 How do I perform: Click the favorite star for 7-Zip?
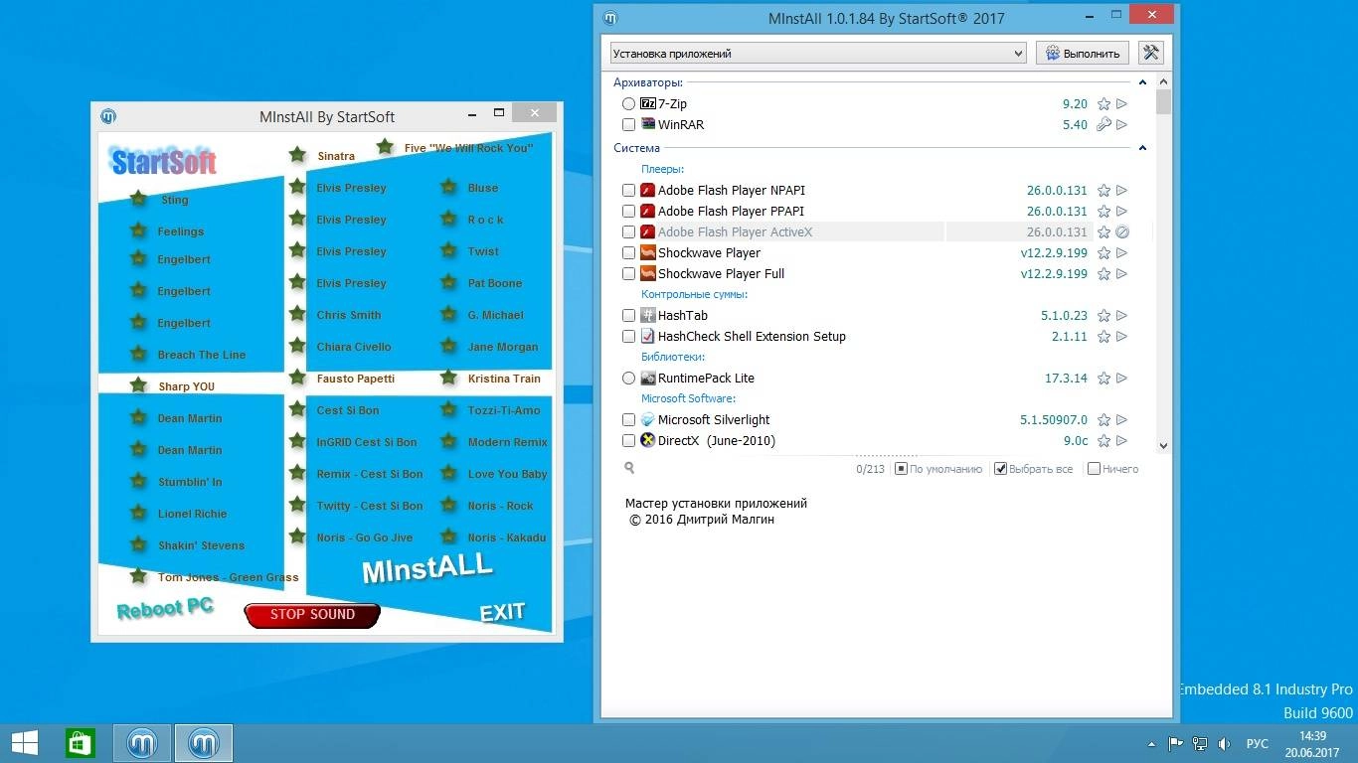(x=1103, y=103)
